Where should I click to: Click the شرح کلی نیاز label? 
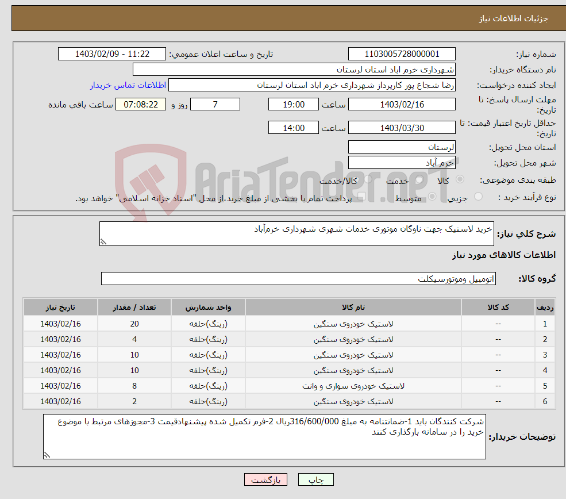[526, 234]
